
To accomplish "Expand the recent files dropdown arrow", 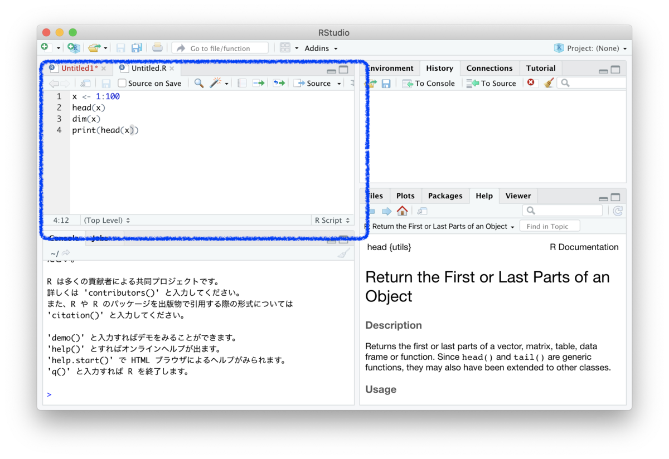I will [x=105, y=48].
